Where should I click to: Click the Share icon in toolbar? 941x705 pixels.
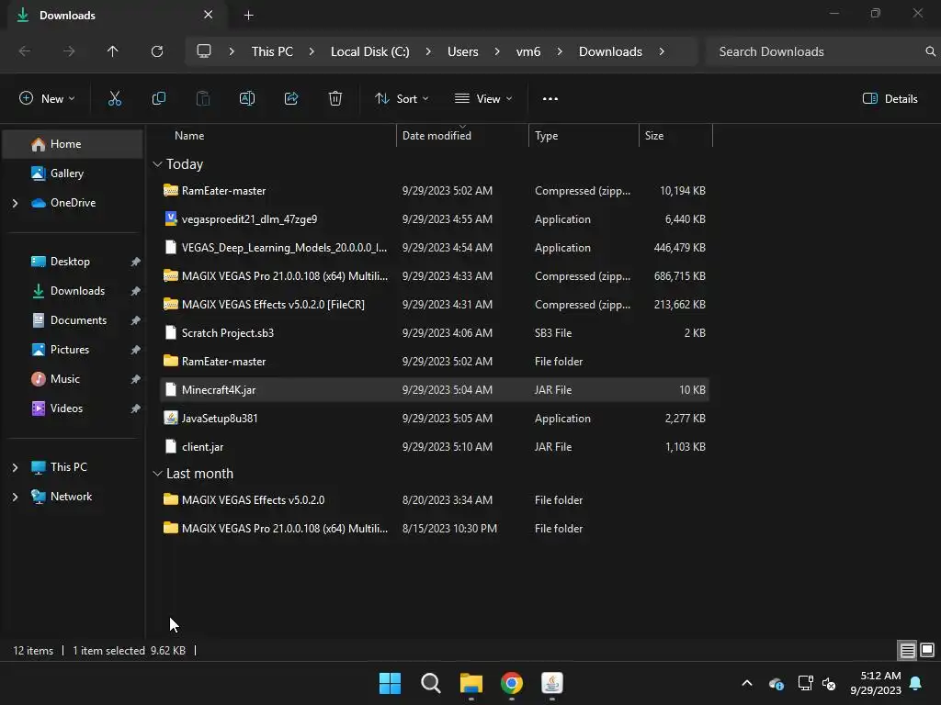tap(291, 99)
